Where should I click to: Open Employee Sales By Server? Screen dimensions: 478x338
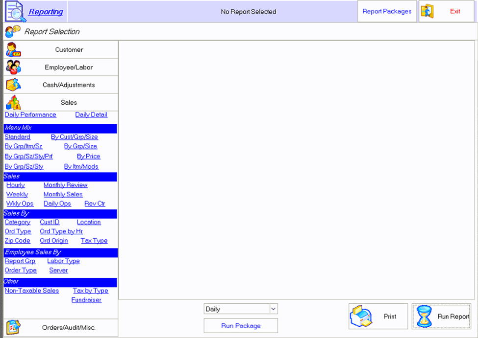tap(58, 270)
